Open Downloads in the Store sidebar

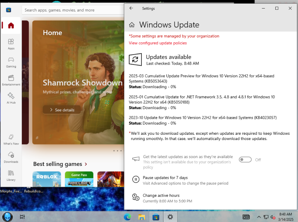(11, 157)
